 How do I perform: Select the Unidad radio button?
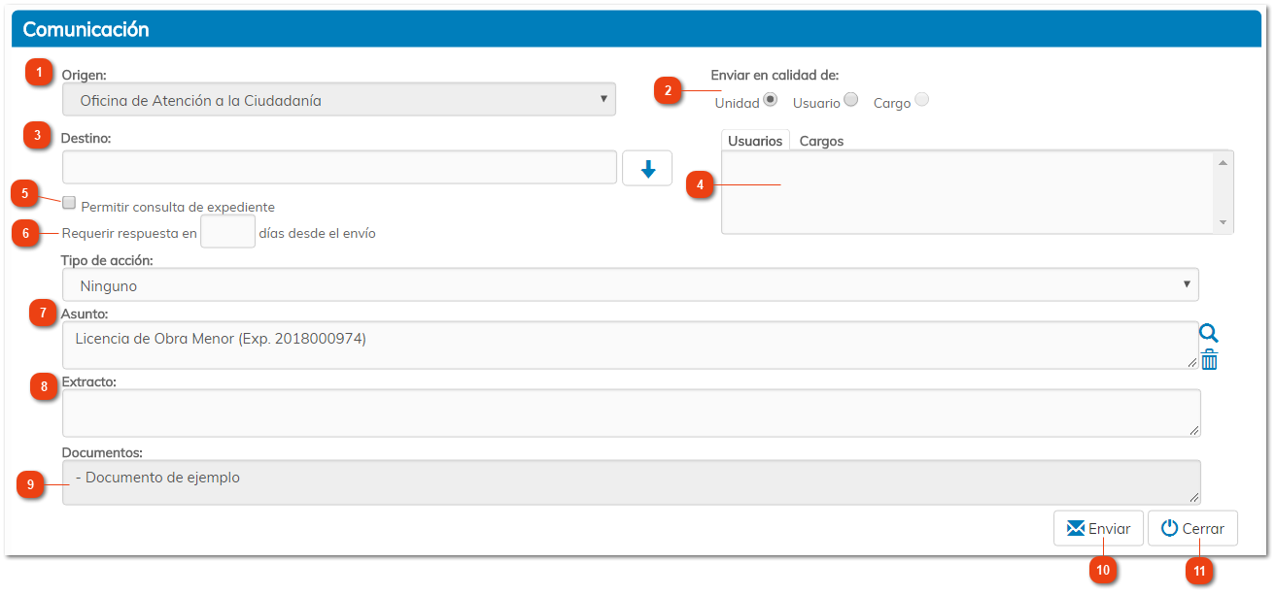click(x=771, y=99)
